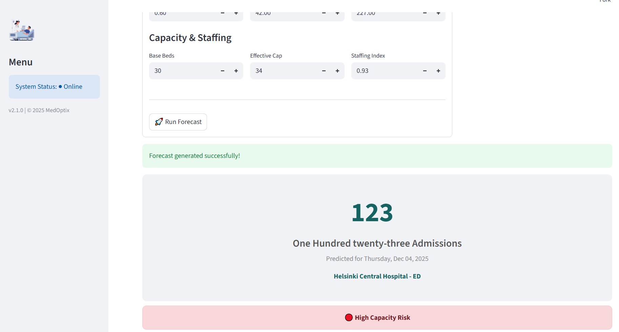The width and height of the screenshot is (619, 332).
Task: Increment the Staffing Index
Action: 438,71
